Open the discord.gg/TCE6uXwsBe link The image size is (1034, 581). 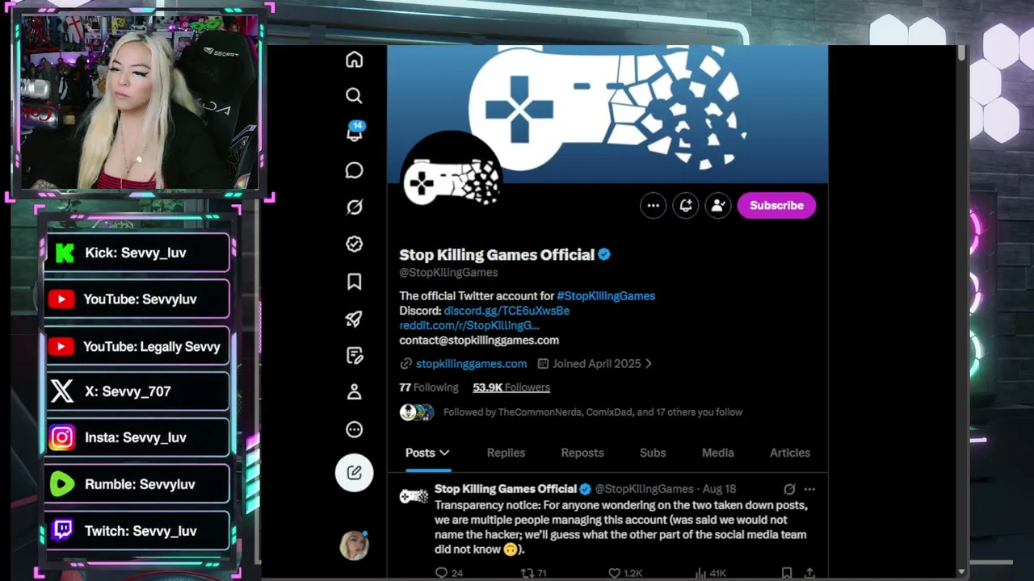coord(506,311)
